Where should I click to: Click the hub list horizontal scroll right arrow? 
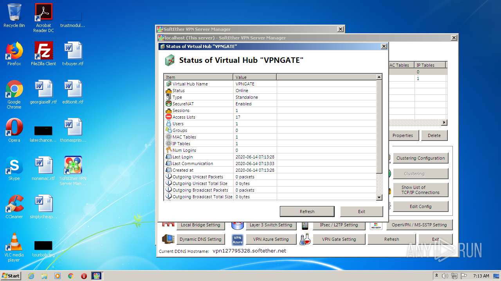pyautogui.click(x=444, y=123)
